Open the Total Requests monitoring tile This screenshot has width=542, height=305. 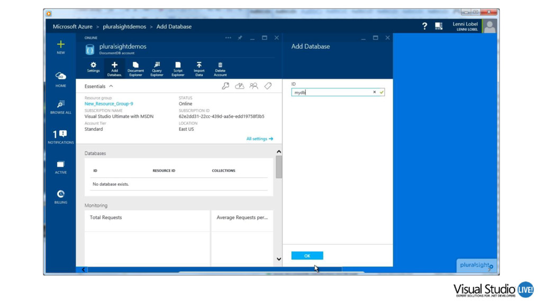[x=147, y=238]
